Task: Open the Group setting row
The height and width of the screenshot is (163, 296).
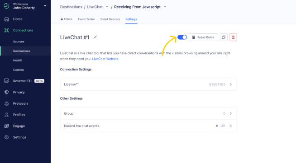Action: (148, 113)
